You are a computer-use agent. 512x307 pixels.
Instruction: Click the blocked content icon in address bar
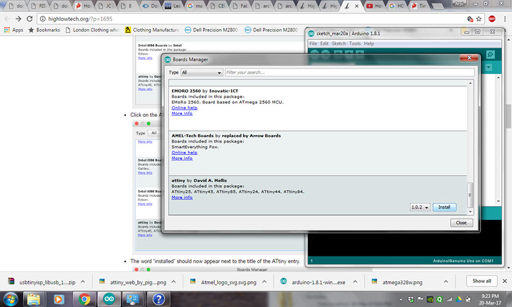470,19
